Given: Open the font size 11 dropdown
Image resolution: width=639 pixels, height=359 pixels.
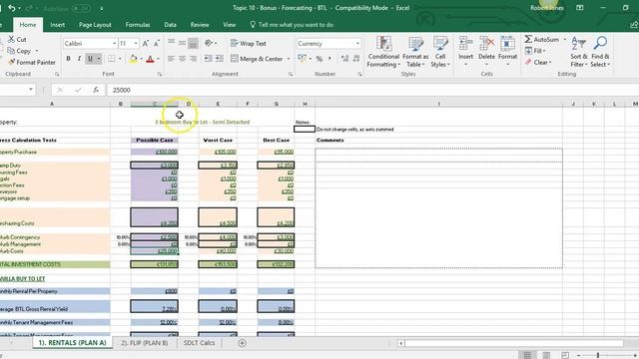Looking at the screenshot, I should click(136, 43).
